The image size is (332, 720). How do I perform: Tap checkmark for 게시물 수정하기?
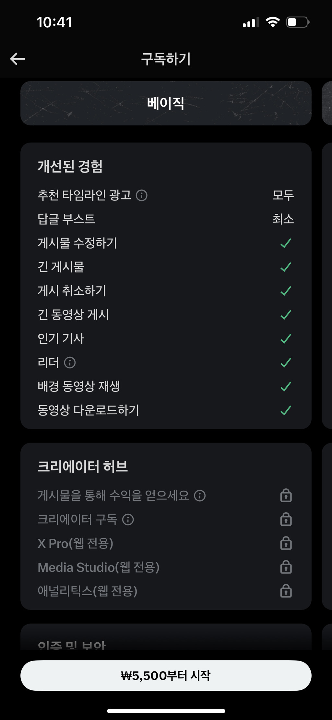coord(286,243)
